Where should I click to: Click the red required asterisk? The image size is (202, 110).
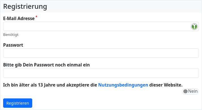pos(36,17)
